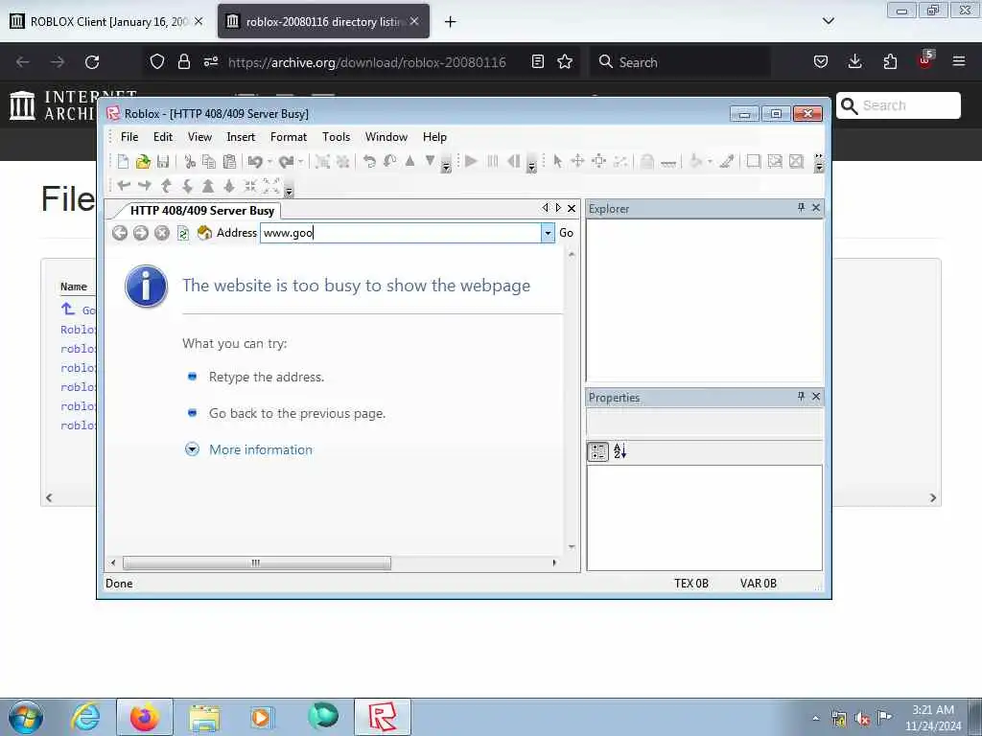Screen dimensions: 982x736
Task: Select the arrow pointer tool
Action: 557,161
